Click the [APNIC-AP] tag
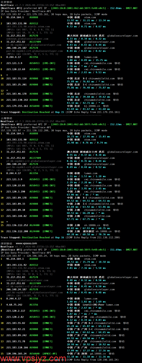This screenshot has width=142, height=363. coord(50,354)
